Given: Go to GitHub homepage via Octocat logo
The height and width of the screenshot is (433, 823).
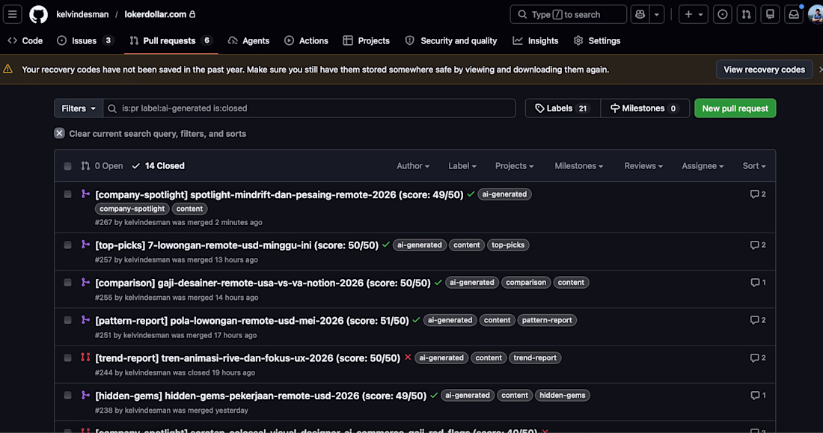Looking at the screenshot, I should (x=38, y=14).
